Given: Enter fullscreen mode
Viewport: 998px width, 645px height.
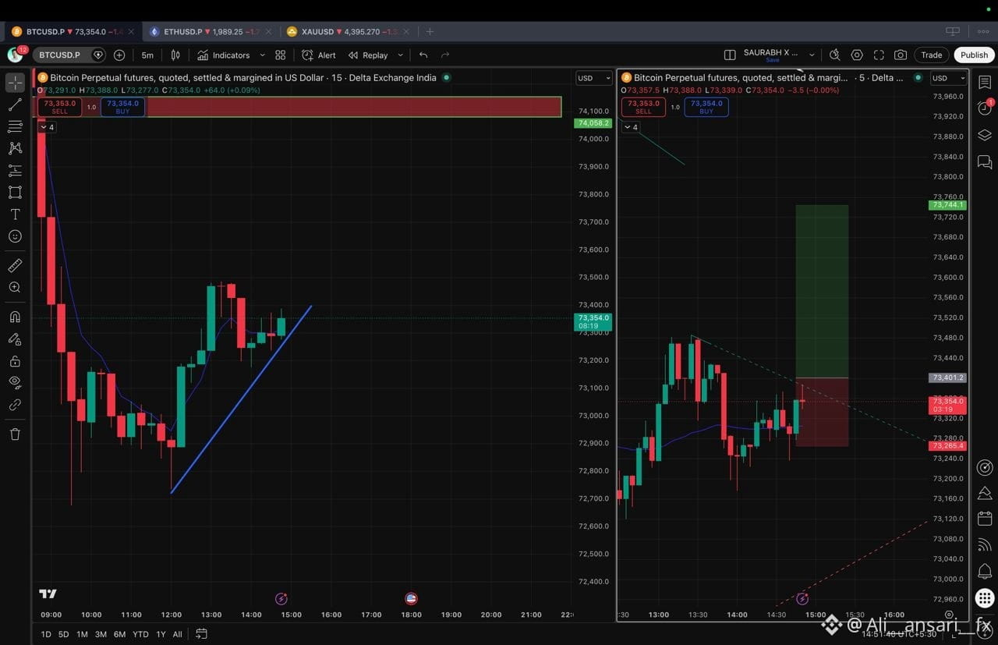Looking at the screenshot, I should [x=879, y=55].
